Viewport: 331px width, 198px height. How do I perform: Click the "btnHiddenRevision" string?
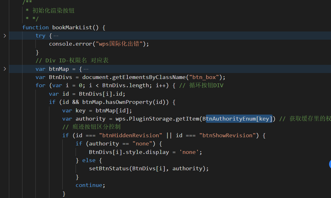click(x=131, y=135)
